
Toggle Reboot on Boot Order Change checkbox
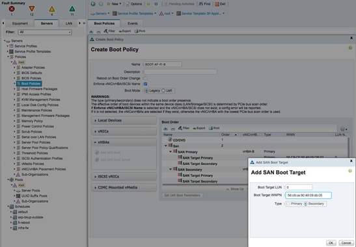[146, 78]
